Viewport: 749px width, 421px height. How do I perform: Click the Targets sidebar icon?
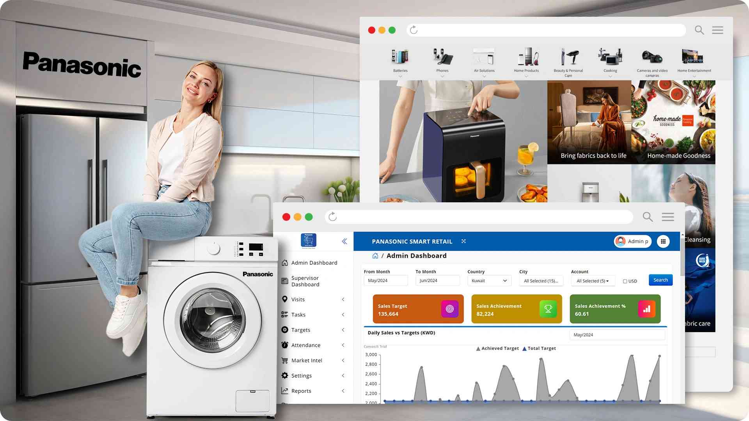coord(285,329)
